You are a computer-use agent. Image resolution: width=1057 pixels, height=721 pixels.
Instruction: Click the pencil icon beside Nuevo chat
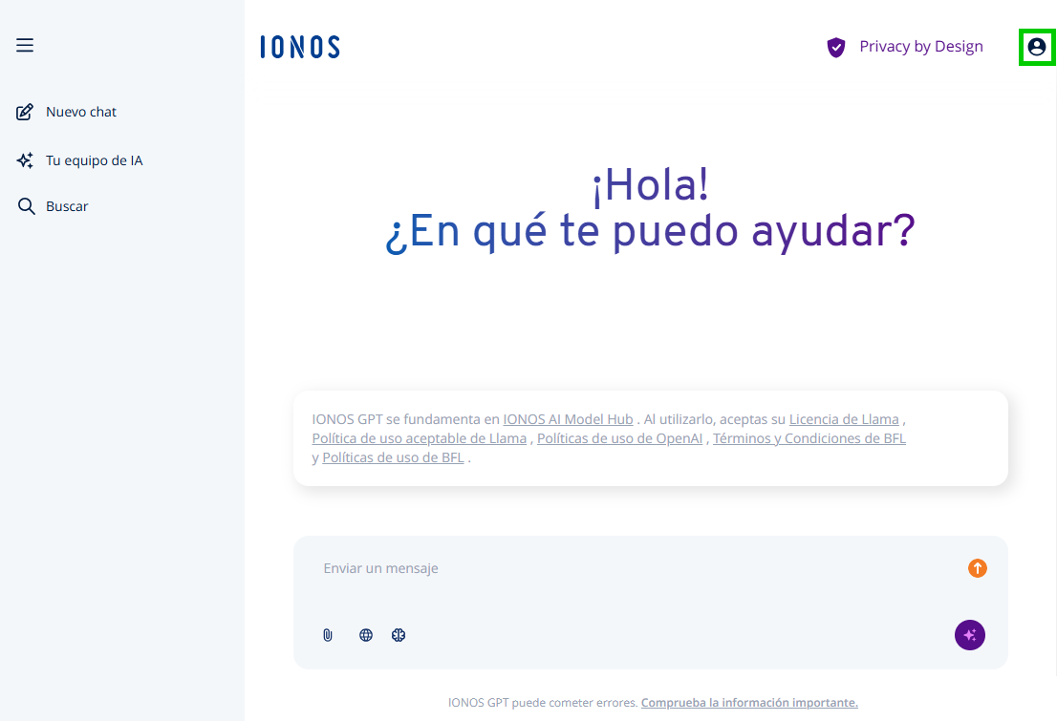coord(25,112)
